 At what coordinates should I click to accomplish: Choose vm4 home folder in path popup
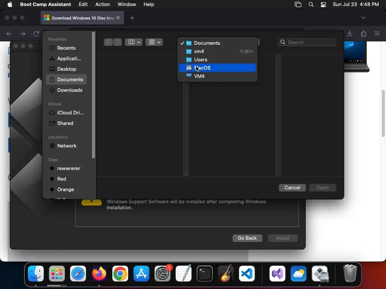point(218,51)
